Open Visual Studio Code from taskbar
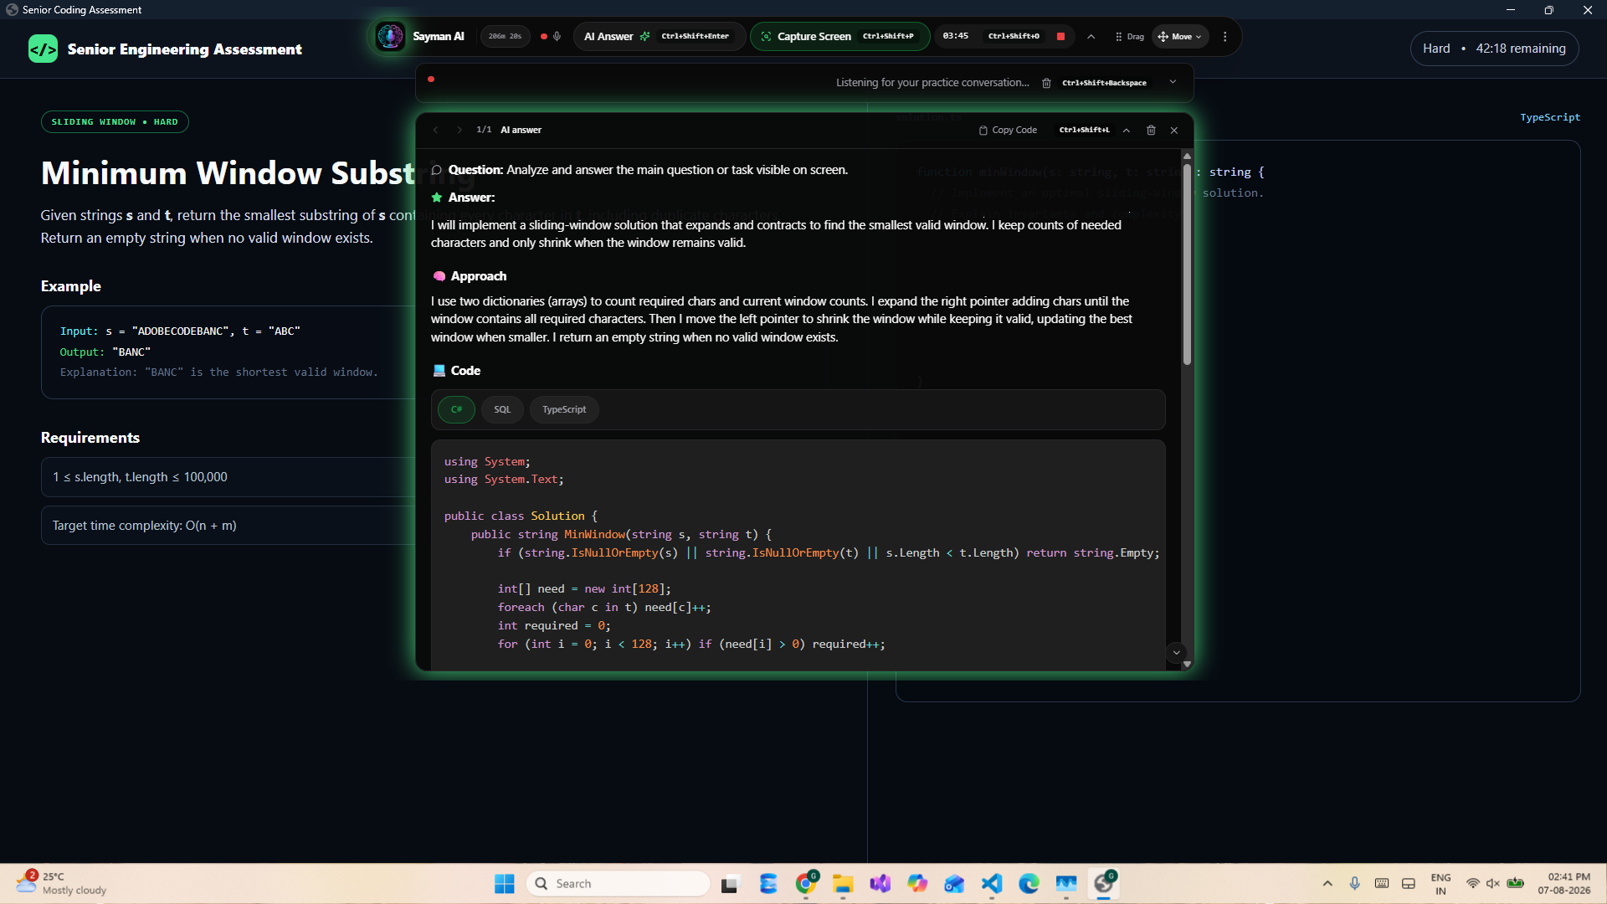 [x=992, y=884]
